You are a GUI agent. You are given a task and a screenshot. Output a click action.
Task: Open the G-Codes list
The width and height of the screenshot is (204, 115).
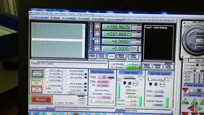coord(59,103)
